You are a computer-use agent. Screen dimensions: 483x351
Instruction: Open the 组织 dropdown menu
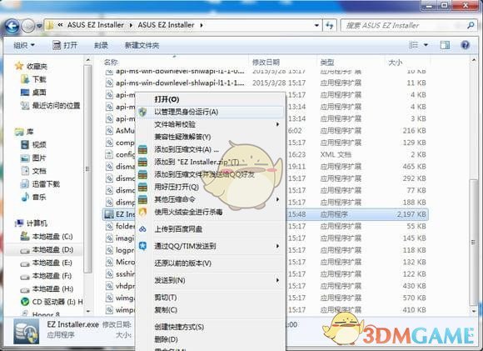[24, 45]
